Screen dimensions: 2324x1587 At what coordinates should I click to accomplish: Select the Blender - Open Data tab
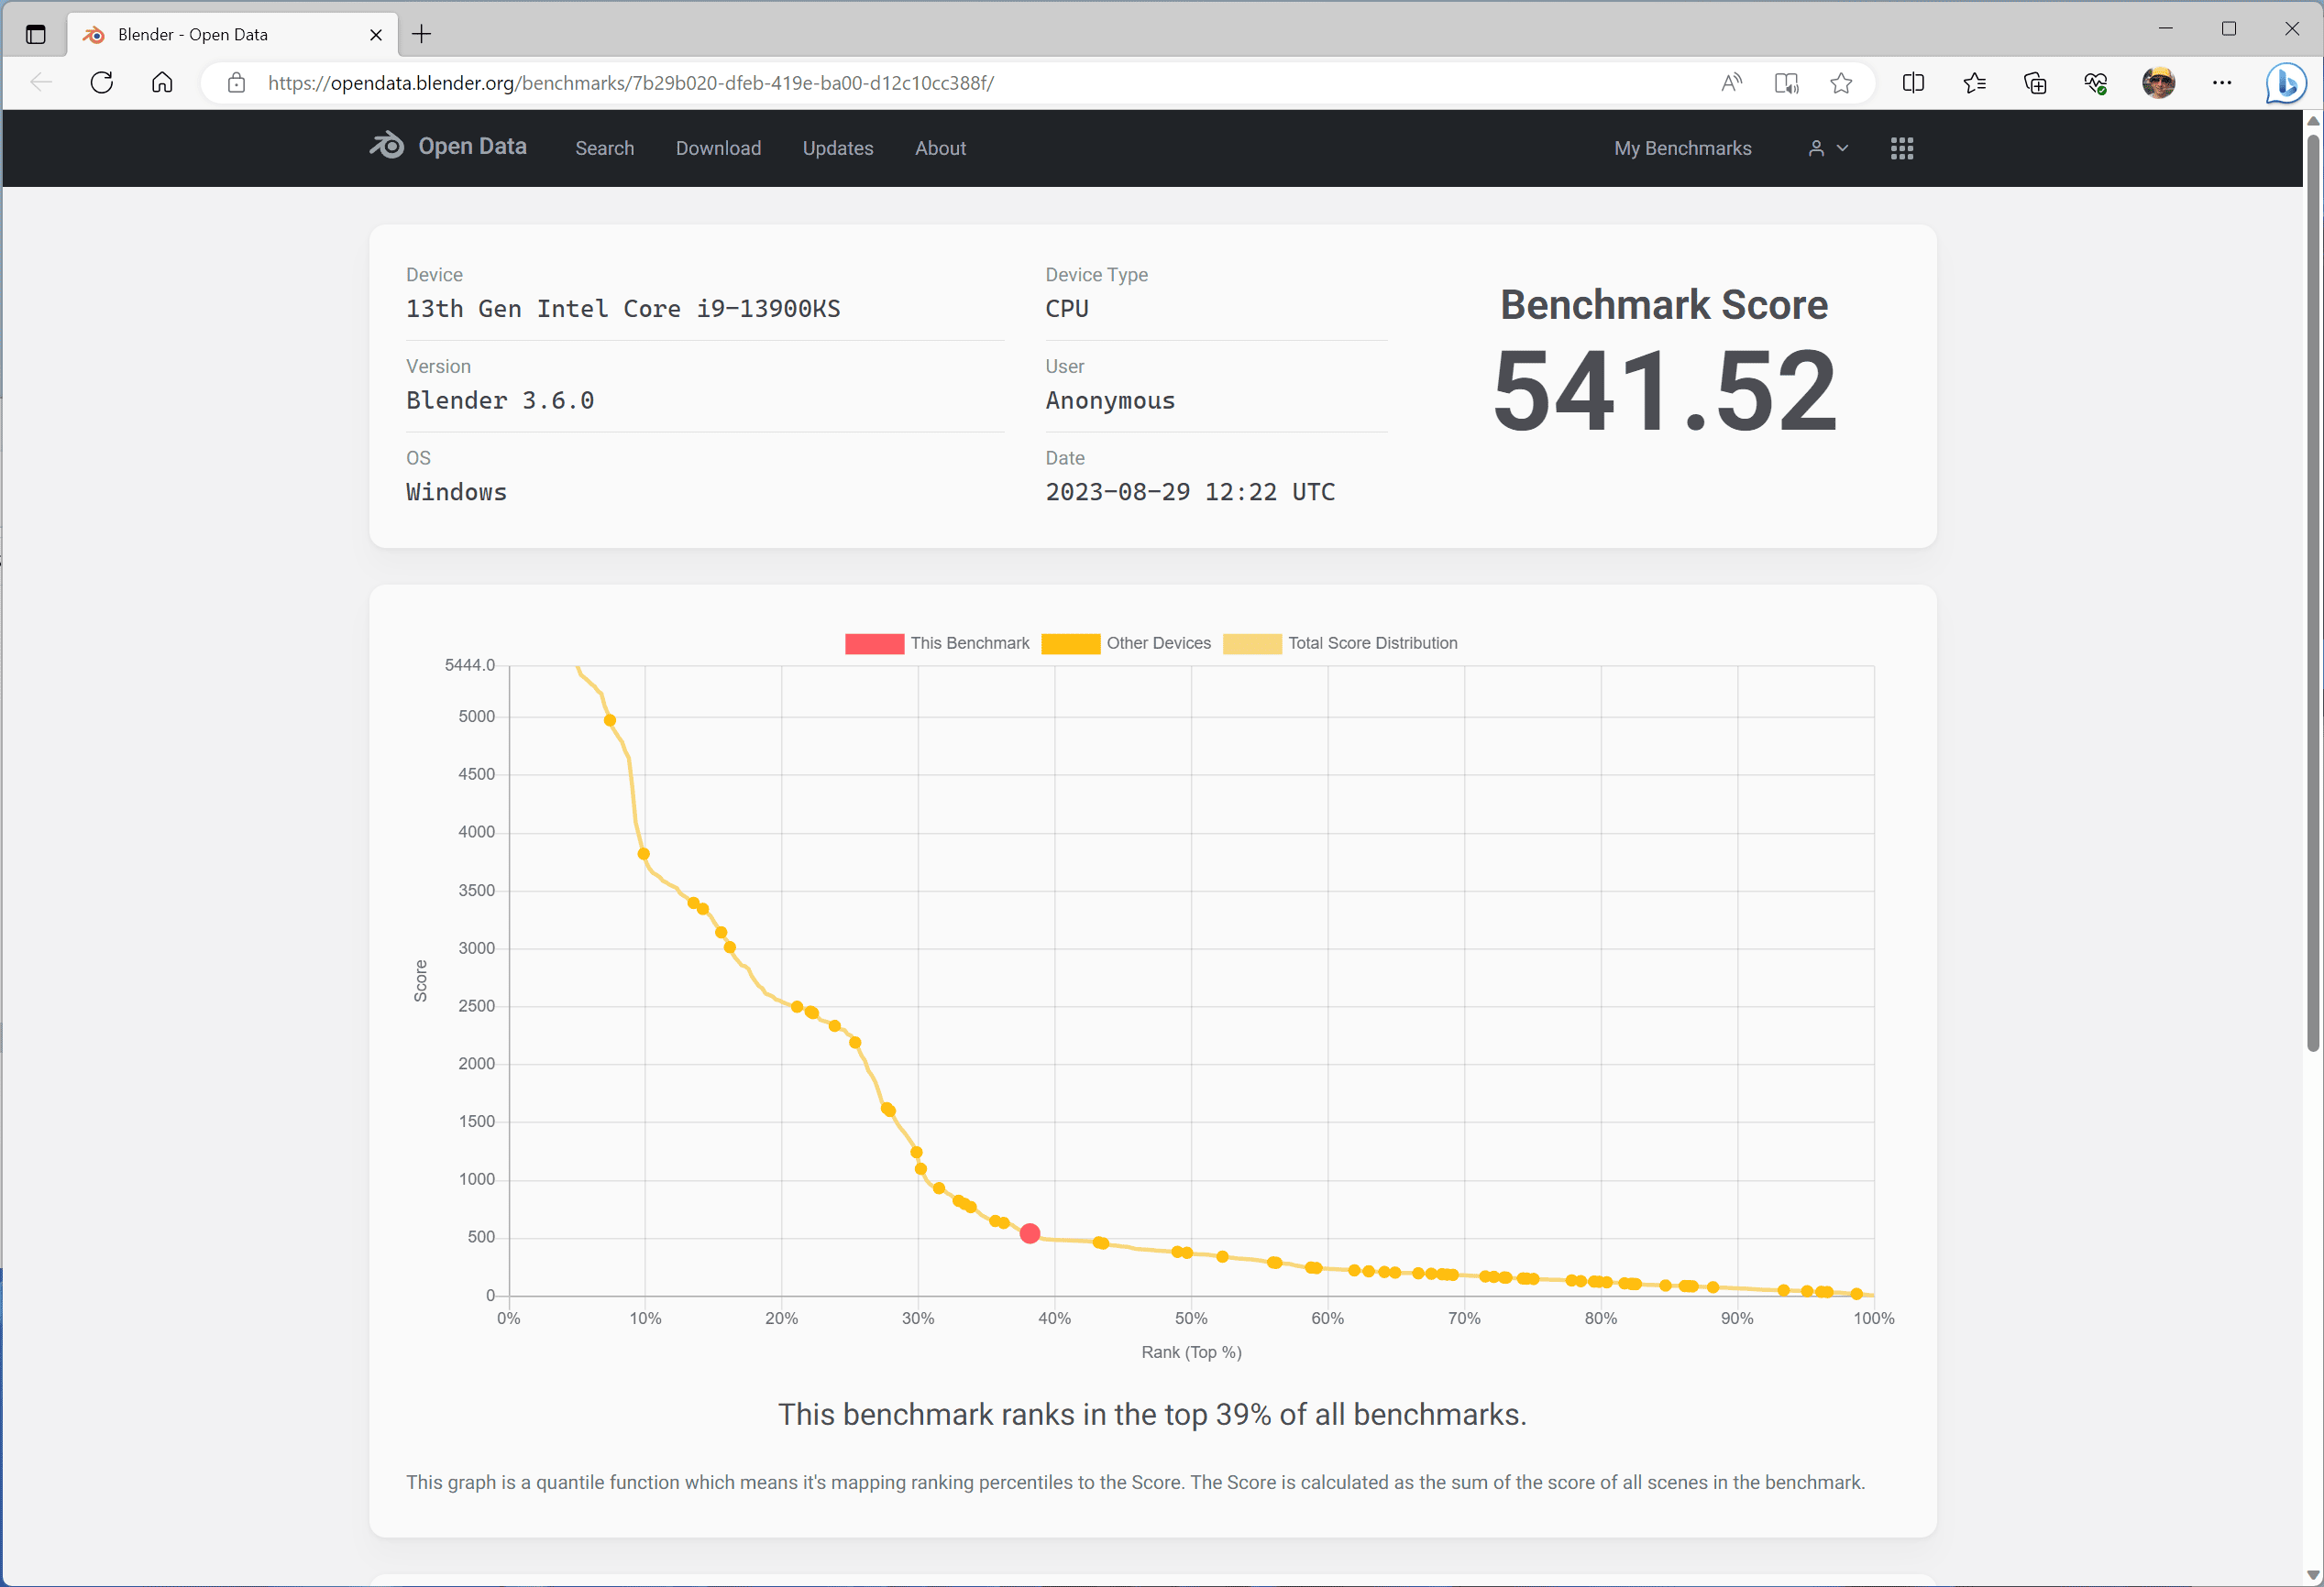click(x=232, y=35)
